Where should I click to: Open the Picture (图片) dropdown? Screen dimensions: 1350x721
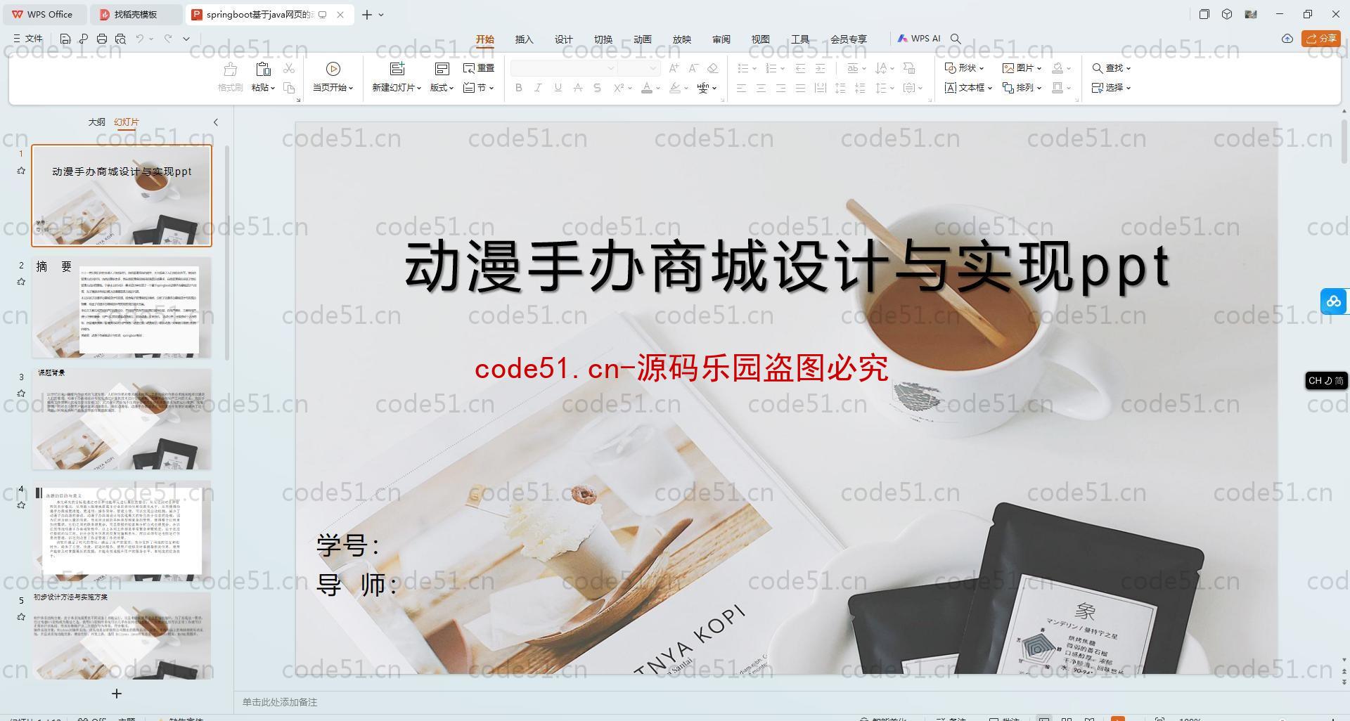1022,68
